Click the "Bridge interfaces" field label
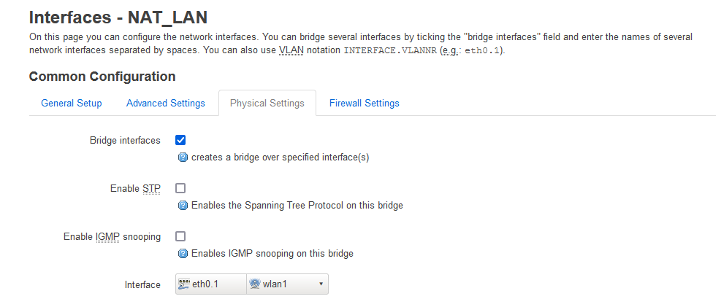The width and height of the screenshot is (721, 307). pos(125,140)
